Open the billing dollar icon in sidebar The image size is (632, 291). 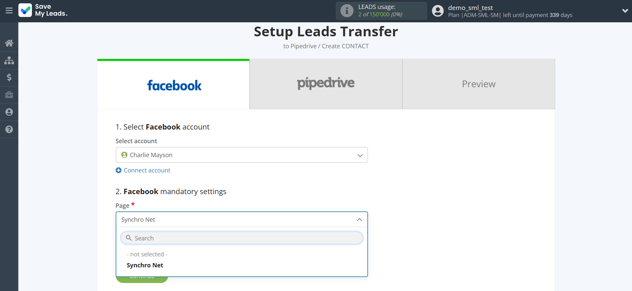9,78
